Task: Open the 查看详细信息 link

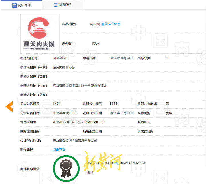Action: (x=111, y=24)
